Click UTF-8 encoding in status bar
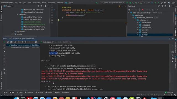The width and height of the screenshot is (177, 99). [x=153, y=95]
